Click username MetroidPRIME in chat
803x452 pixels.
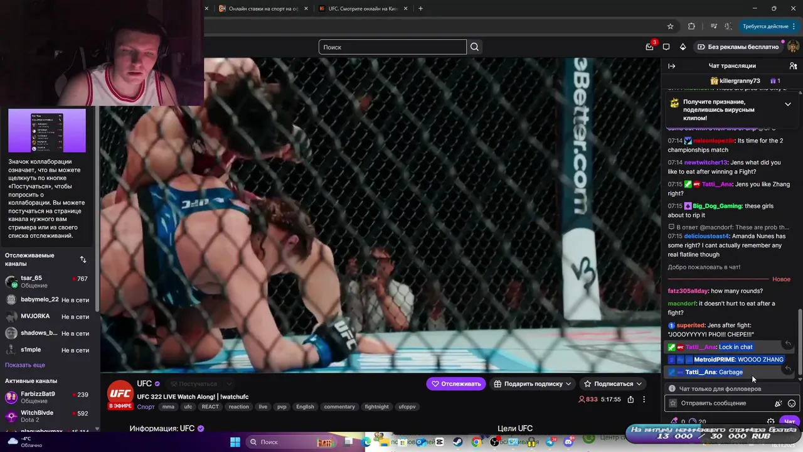714,360
